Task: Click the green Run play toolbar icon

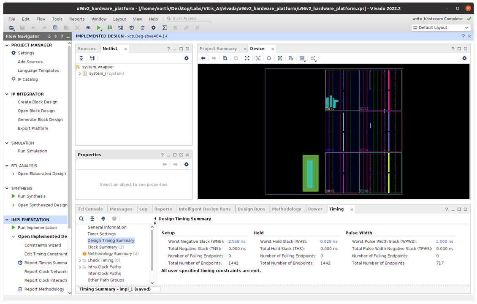Action: 98,28
